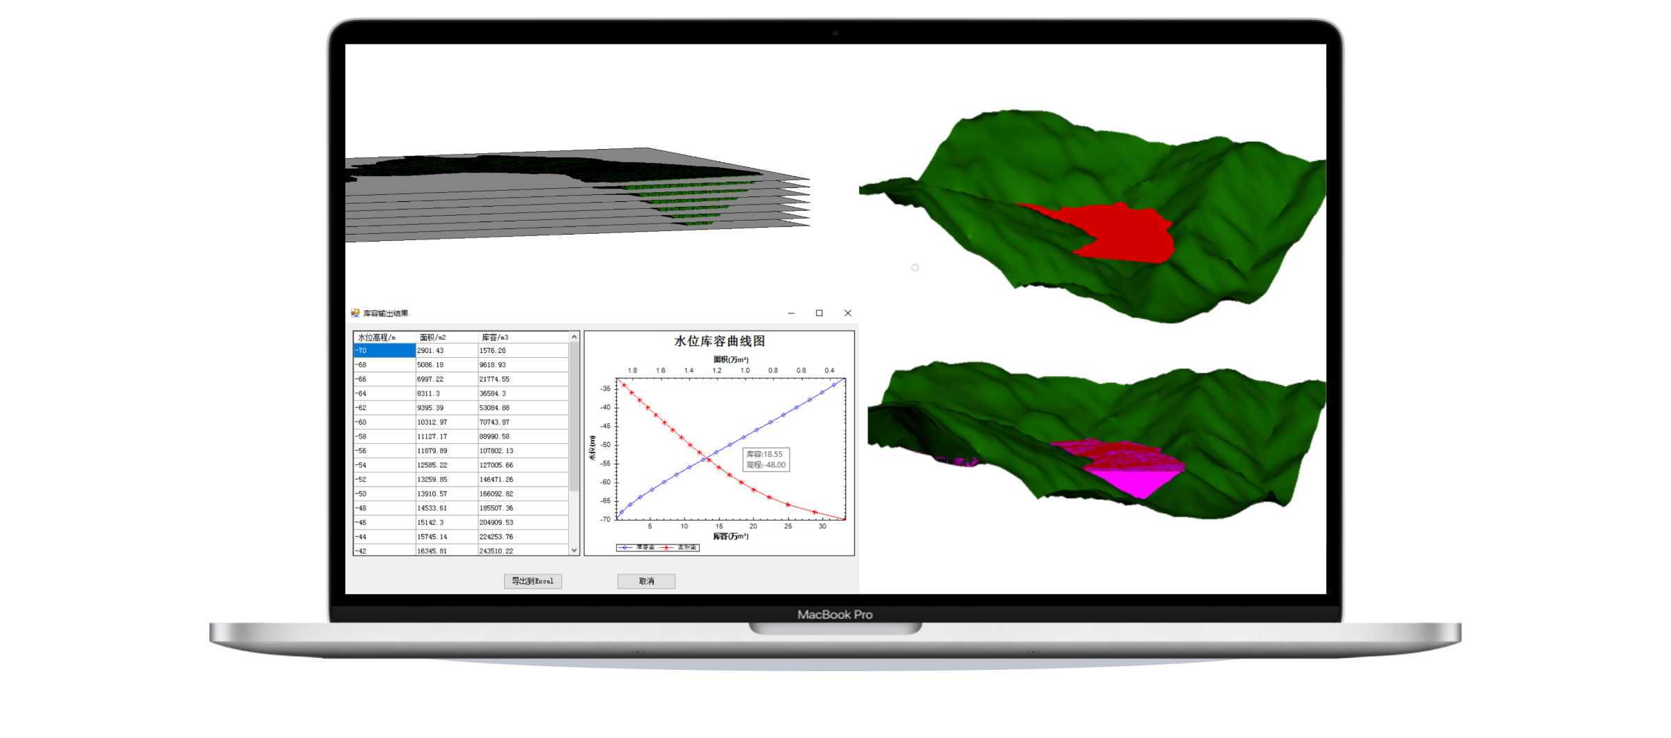Viewport: 1671px width, 738px height.
Task: Click the table scrollbar up arrow
Action: point(574,337)
